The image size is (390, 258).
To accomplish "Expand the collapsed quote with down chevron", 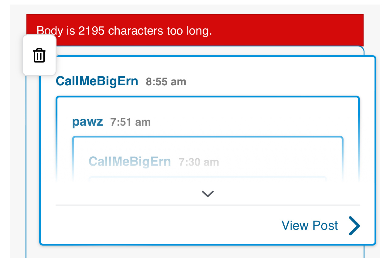I will coord(208,194).
